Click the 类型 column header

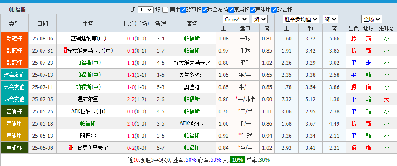tap(14, 23)
